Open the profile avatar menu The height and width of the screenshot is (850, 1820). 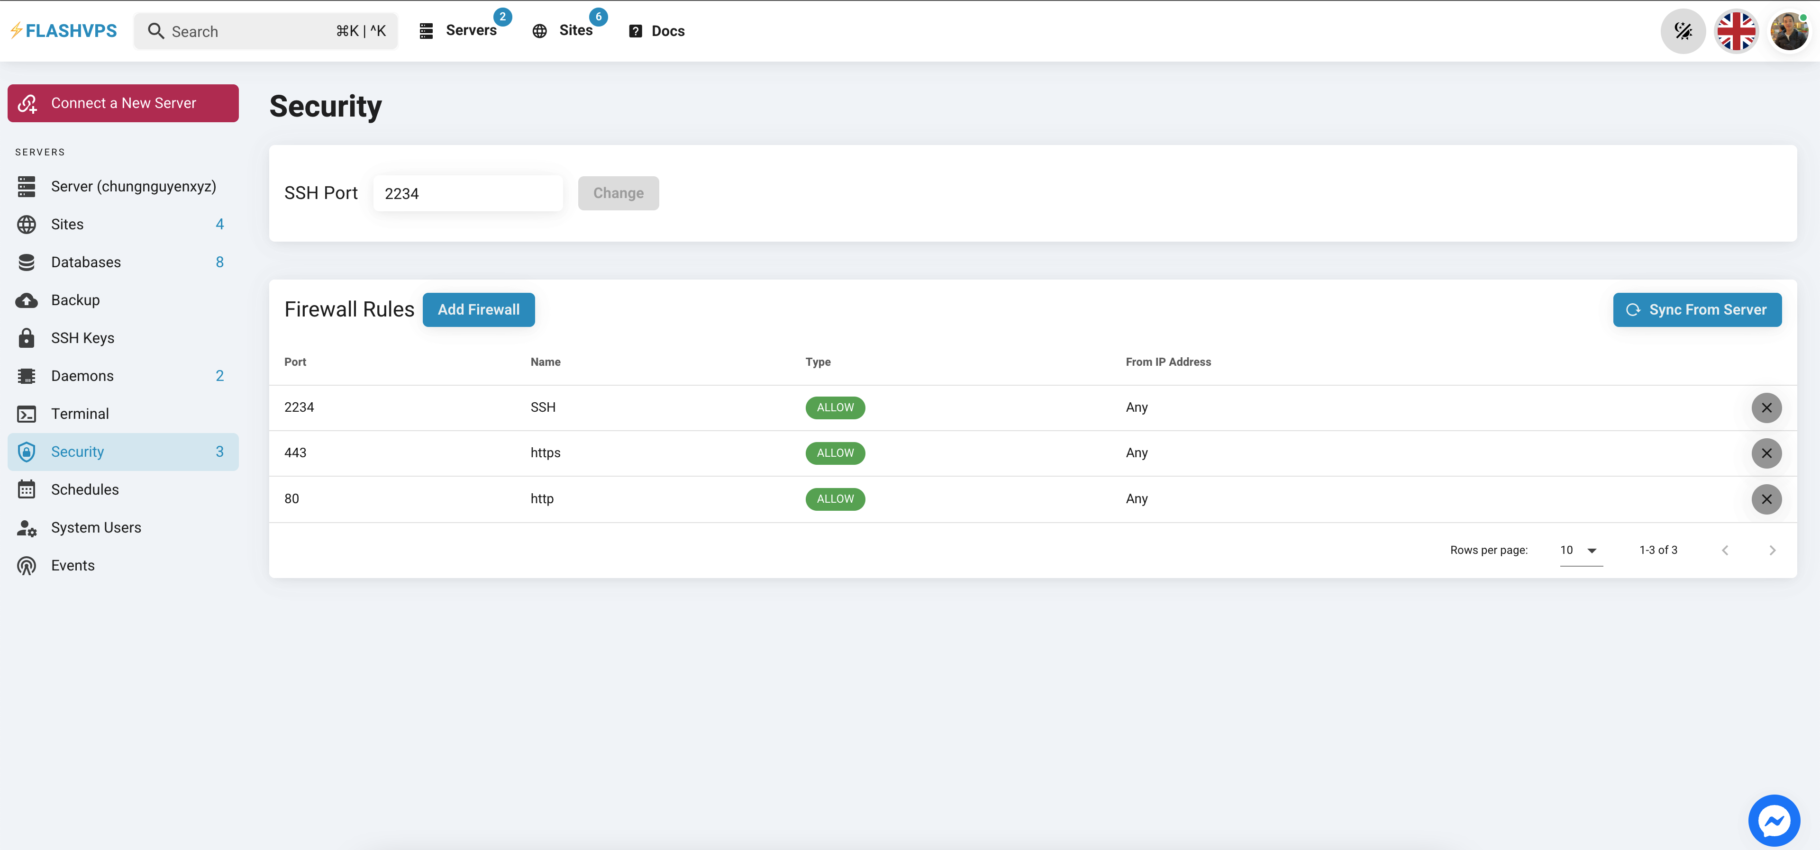[1790, 30]
